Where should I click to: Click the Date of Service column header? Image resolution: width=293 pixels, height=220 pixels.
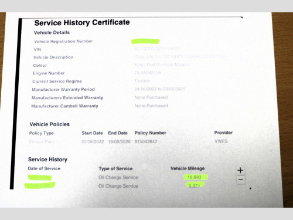[x=44, y=168]
